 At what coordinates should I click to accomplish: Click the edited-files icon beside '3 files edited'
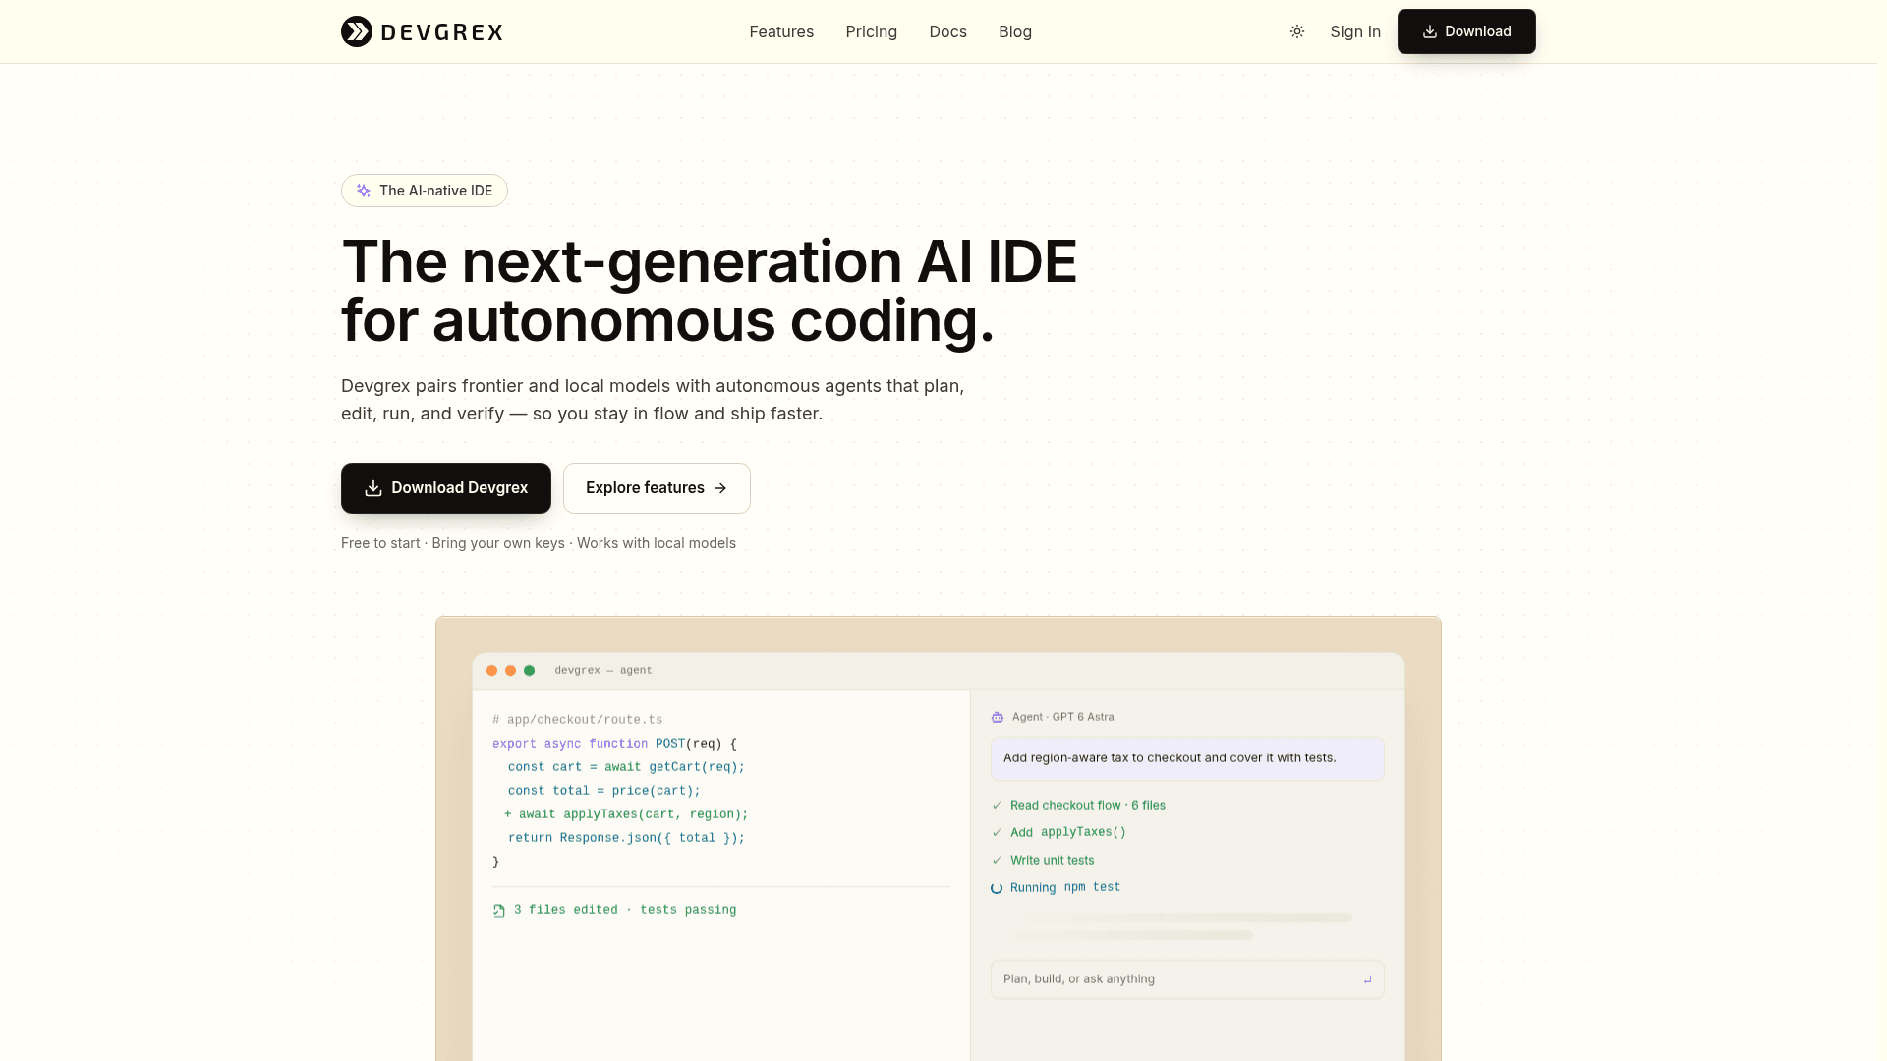click(499, 911)
